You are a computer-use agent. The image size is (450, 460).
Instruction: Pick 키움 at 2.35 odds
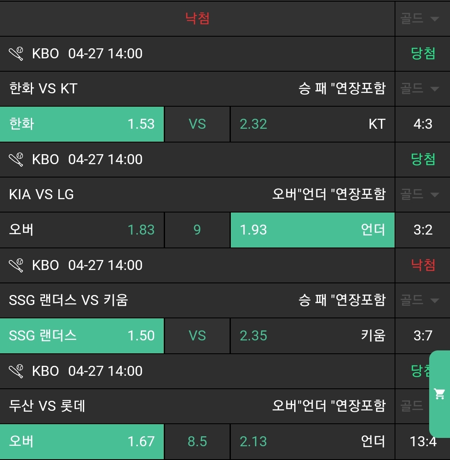[x=312, y=336]
